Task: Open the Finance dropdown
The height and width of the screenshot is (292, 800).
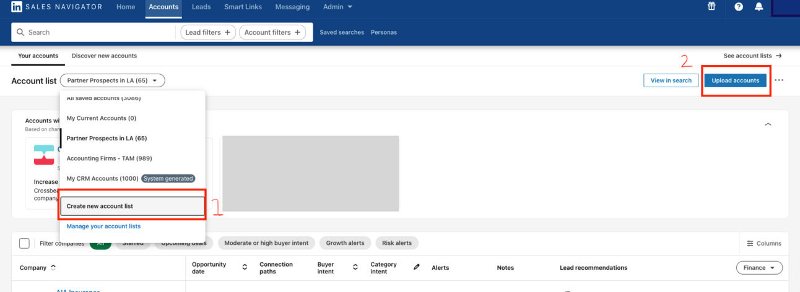Action: (x=759, y=268)
